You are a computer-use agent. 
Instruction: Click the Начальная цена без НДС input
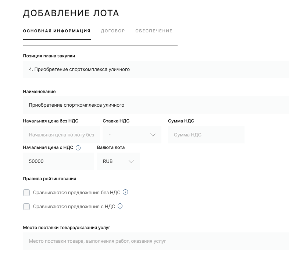point(61,135)
